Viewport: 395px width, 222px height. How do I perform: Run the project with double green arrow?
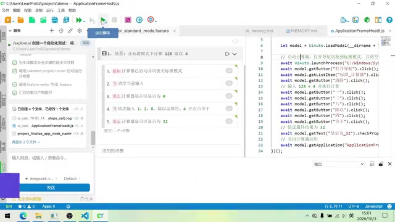79,20
